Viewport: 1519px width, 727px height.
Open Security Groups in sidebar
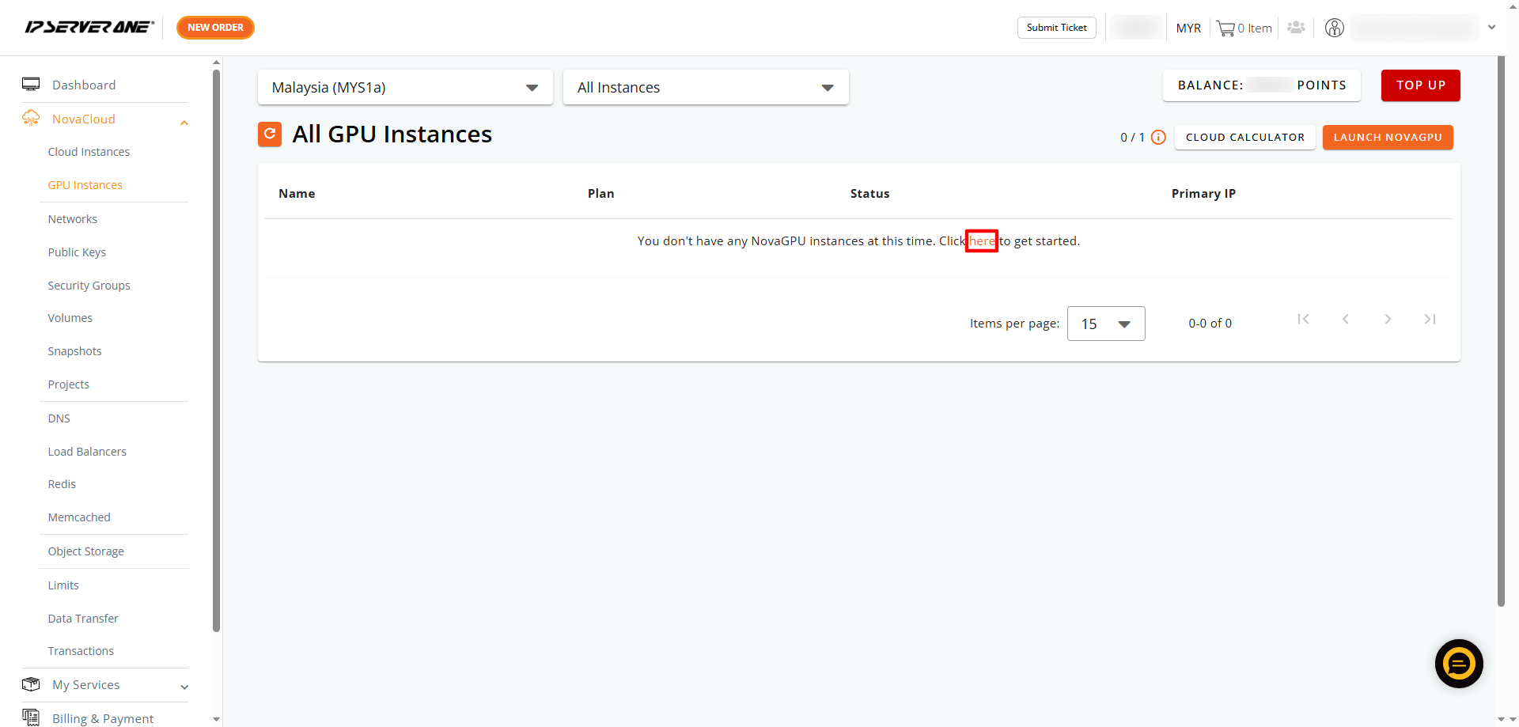[89, 286]
